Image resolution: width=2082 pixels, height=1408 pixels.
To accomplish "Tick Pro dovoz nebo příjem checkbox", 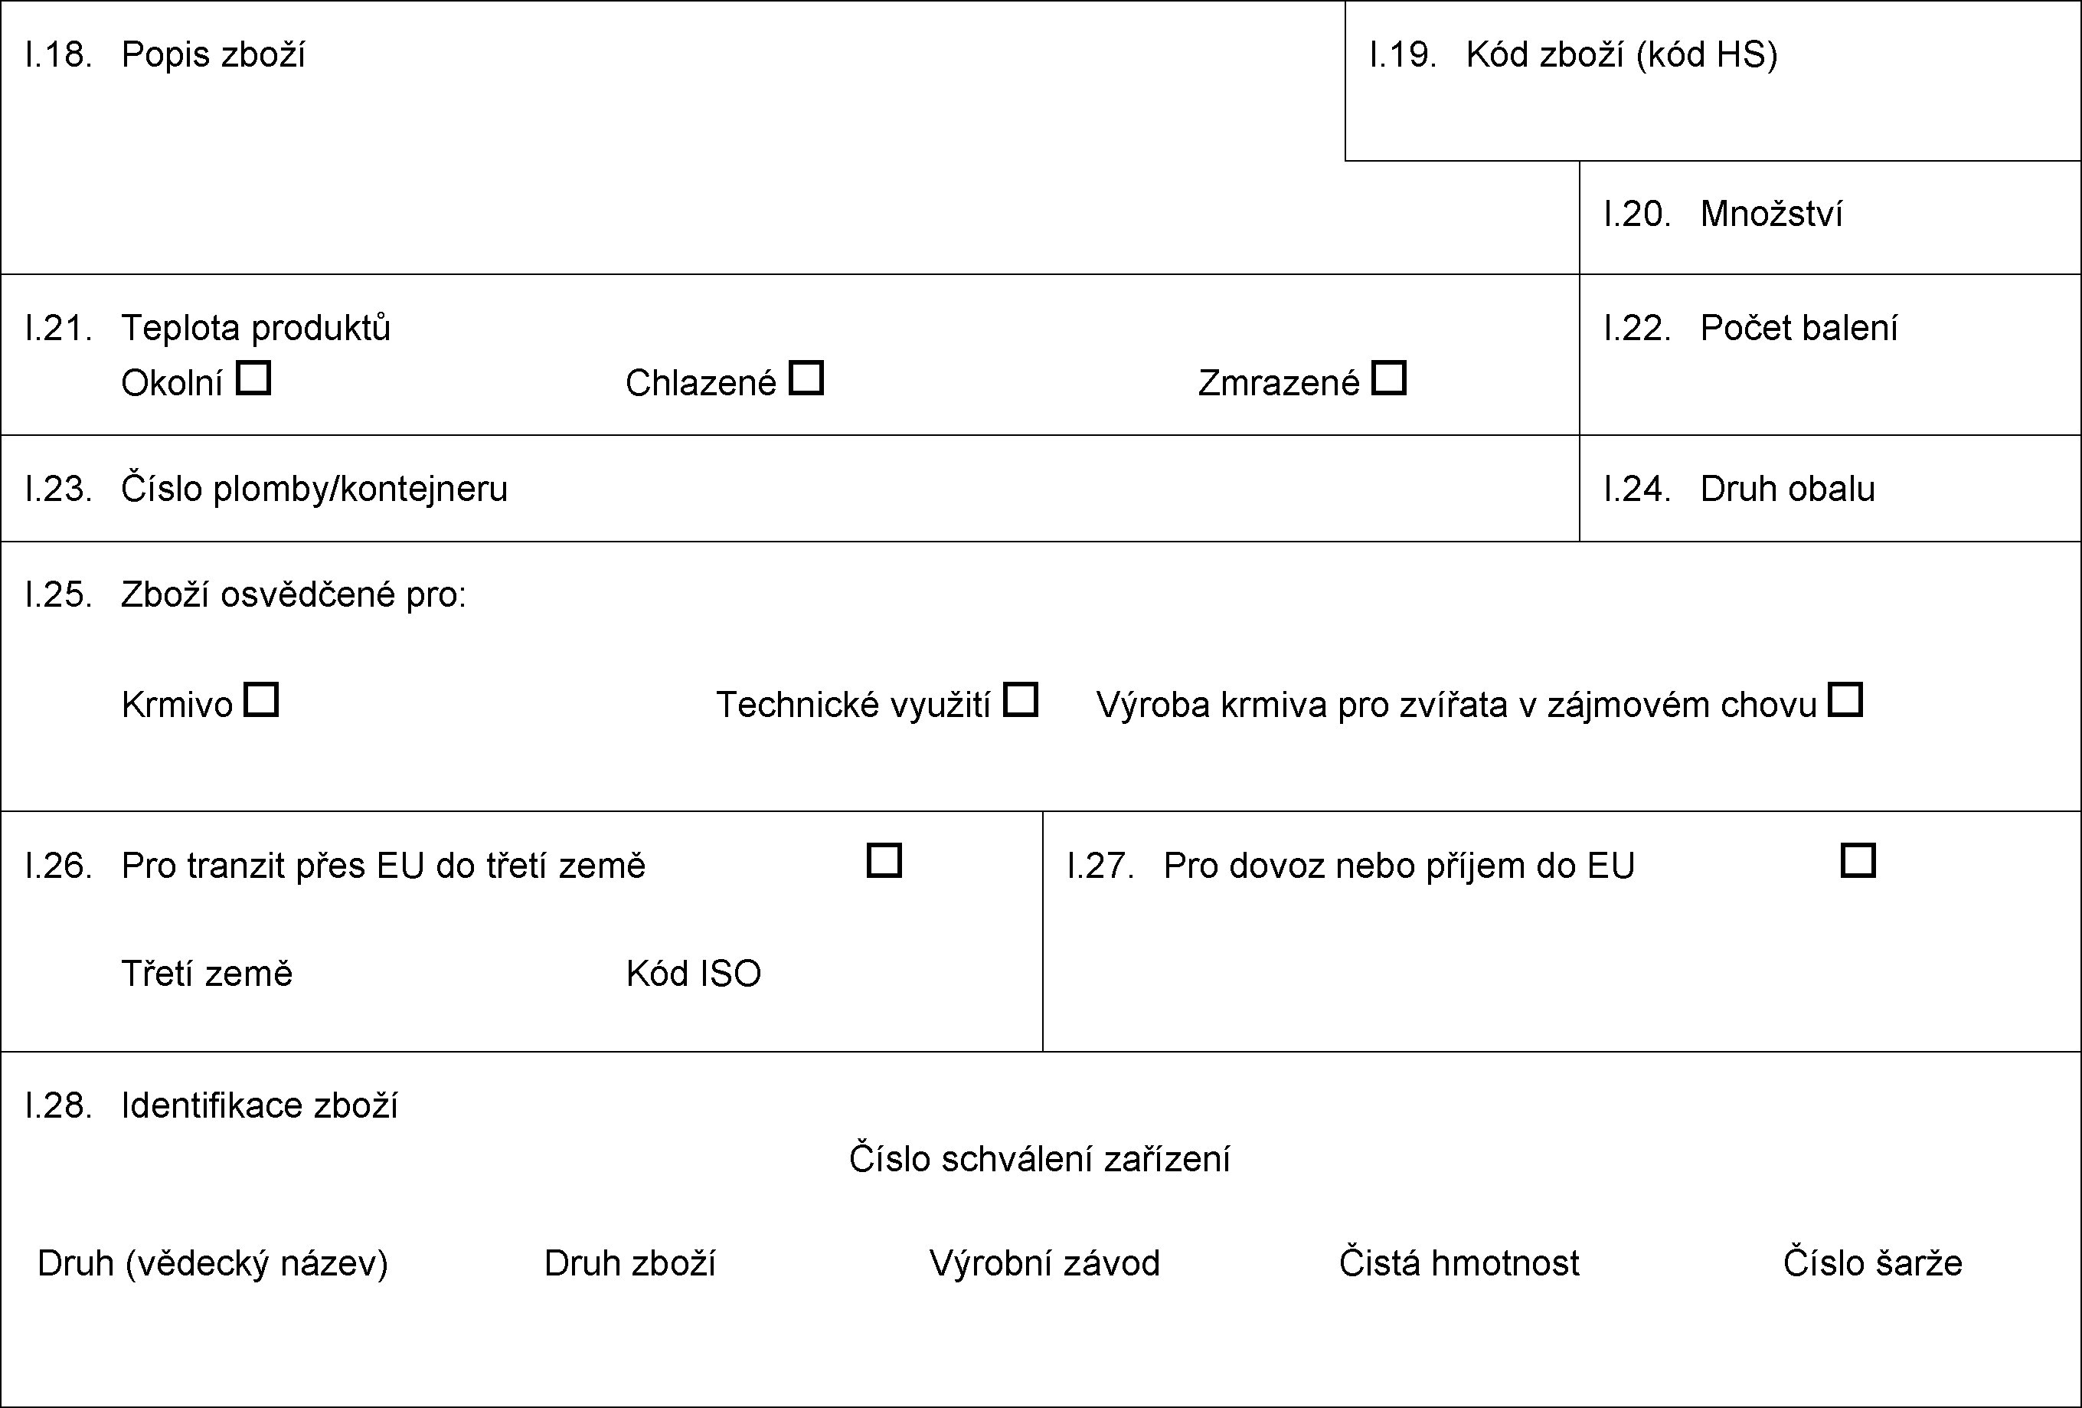I will tap(1858, 860).
